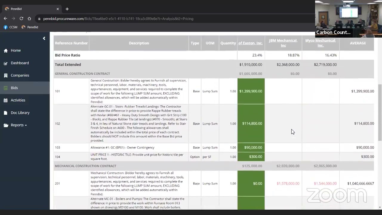Open Companies in the sidebar
Image resolution: width=382 pixels, height=215 pixels.
(x=20, y=75)
